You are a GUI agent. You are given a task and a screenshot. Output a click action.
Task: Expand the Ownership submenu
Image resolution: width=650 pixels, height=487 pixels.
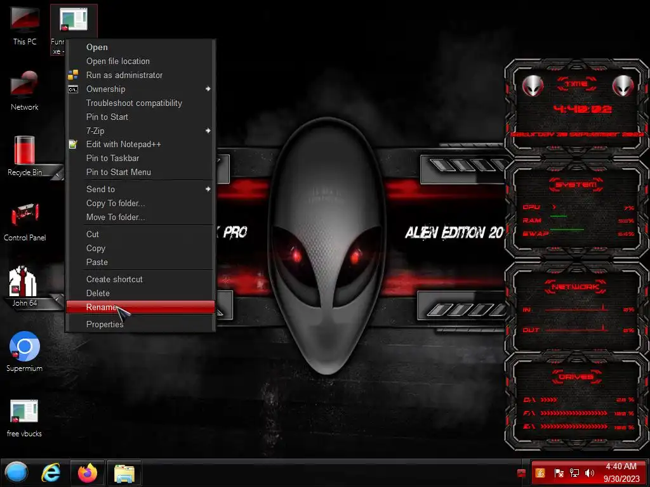pos(140,89)
